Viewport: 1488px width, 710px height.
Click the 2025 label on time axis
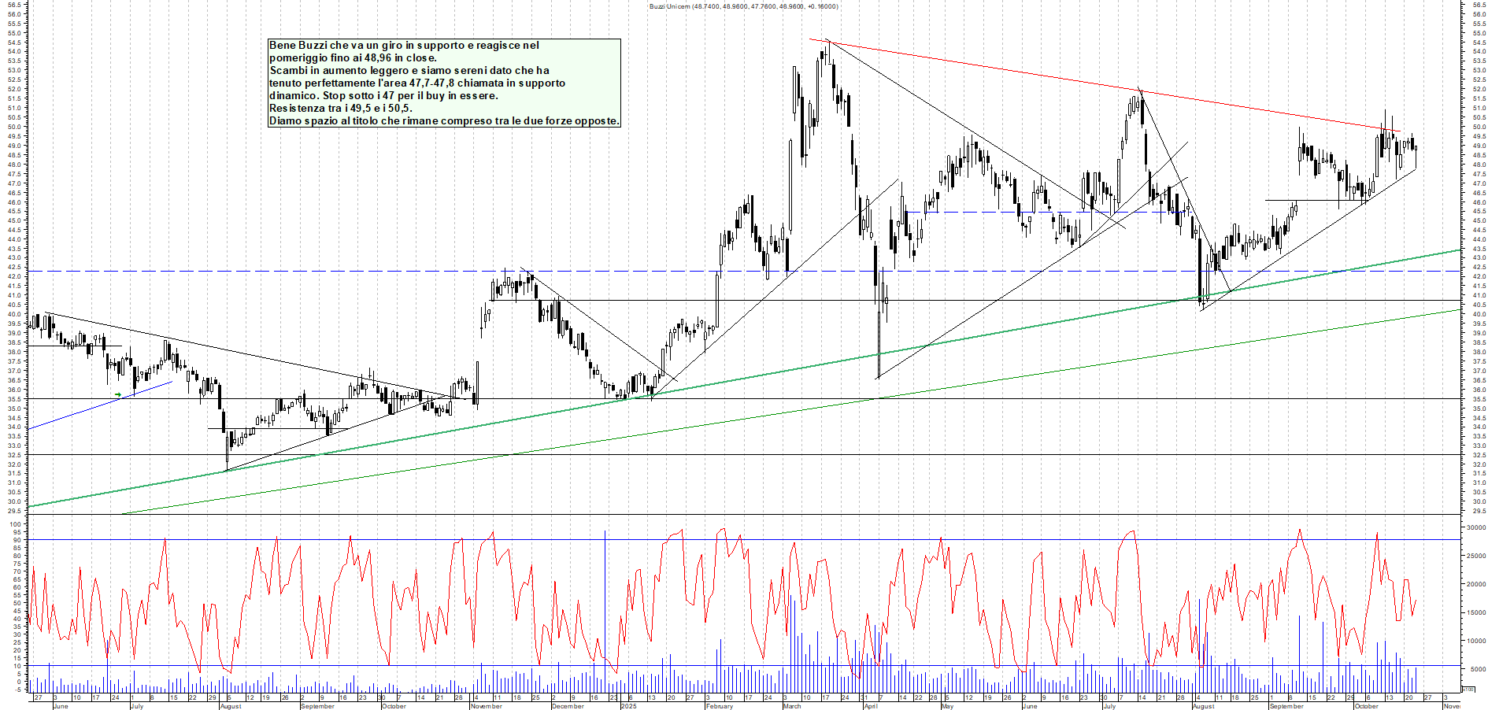click(x=628, y=706)
